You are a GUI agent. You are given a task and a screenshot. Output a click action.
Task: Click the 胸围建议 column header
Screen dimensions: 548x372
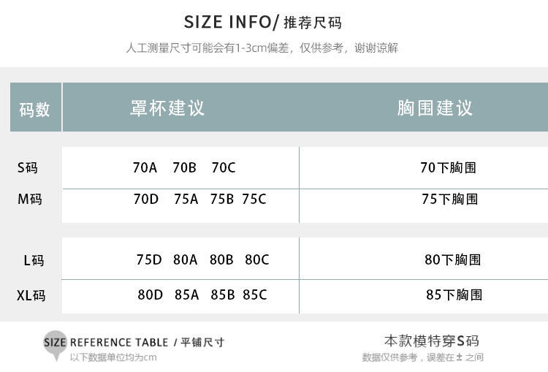click(435, 107)
